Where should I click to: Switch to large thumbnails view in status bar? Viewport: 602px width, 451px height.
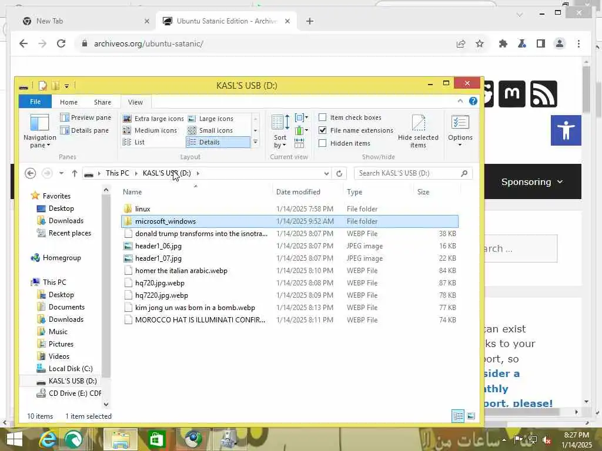(471, 416)
